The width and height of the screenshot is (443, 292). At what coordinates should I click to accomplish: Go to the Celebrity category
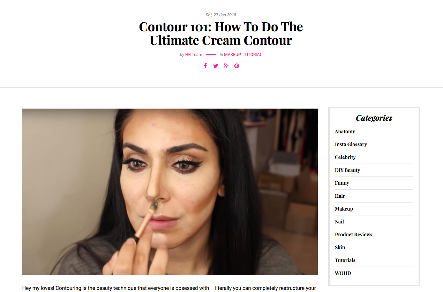tap(345, 157)
